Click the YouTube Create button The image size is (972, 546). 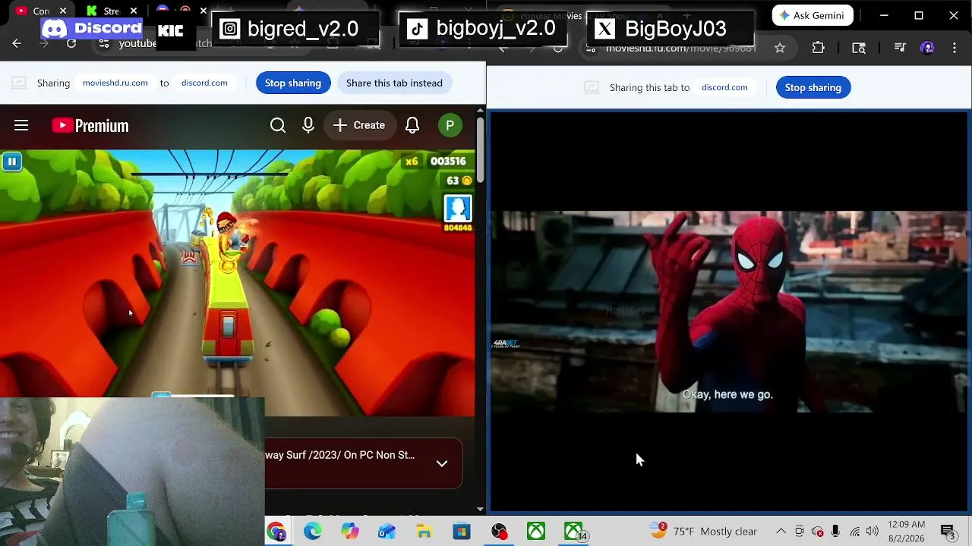[359, 125]
